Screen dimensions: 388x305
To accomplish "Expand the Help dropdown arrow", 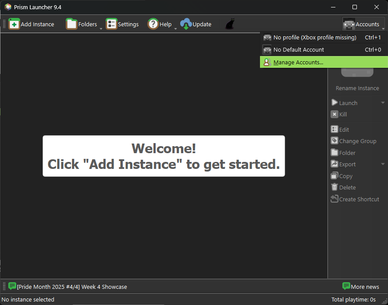I will [x=175, y=28].
